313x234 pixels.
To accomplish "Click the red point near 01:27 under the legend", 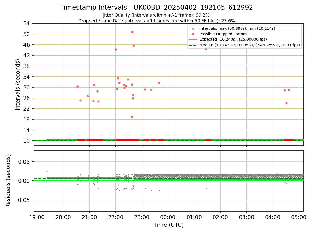I will (206, 49).
